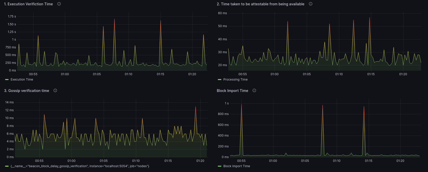Viewport: 428px width, 172px height.
Task: Open the '1. Execution Verifiction Time' panel title
Action: coord(28,4)
